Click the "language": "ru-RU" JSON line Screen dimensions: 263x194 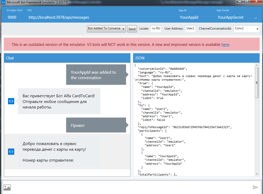pyautogui.click(x=155, y=72)
